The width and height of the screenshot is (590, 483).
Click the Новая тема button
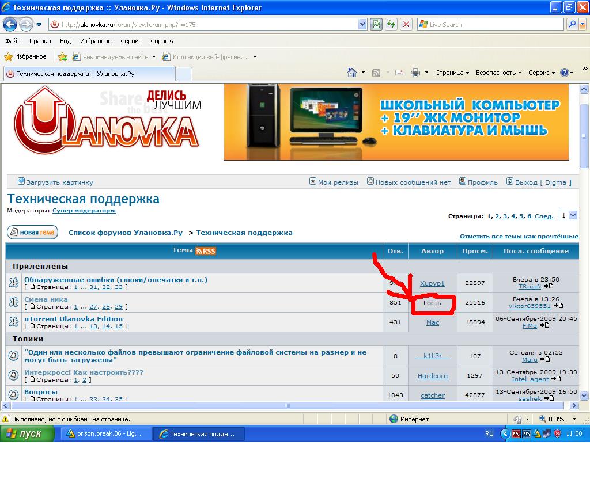32,233
